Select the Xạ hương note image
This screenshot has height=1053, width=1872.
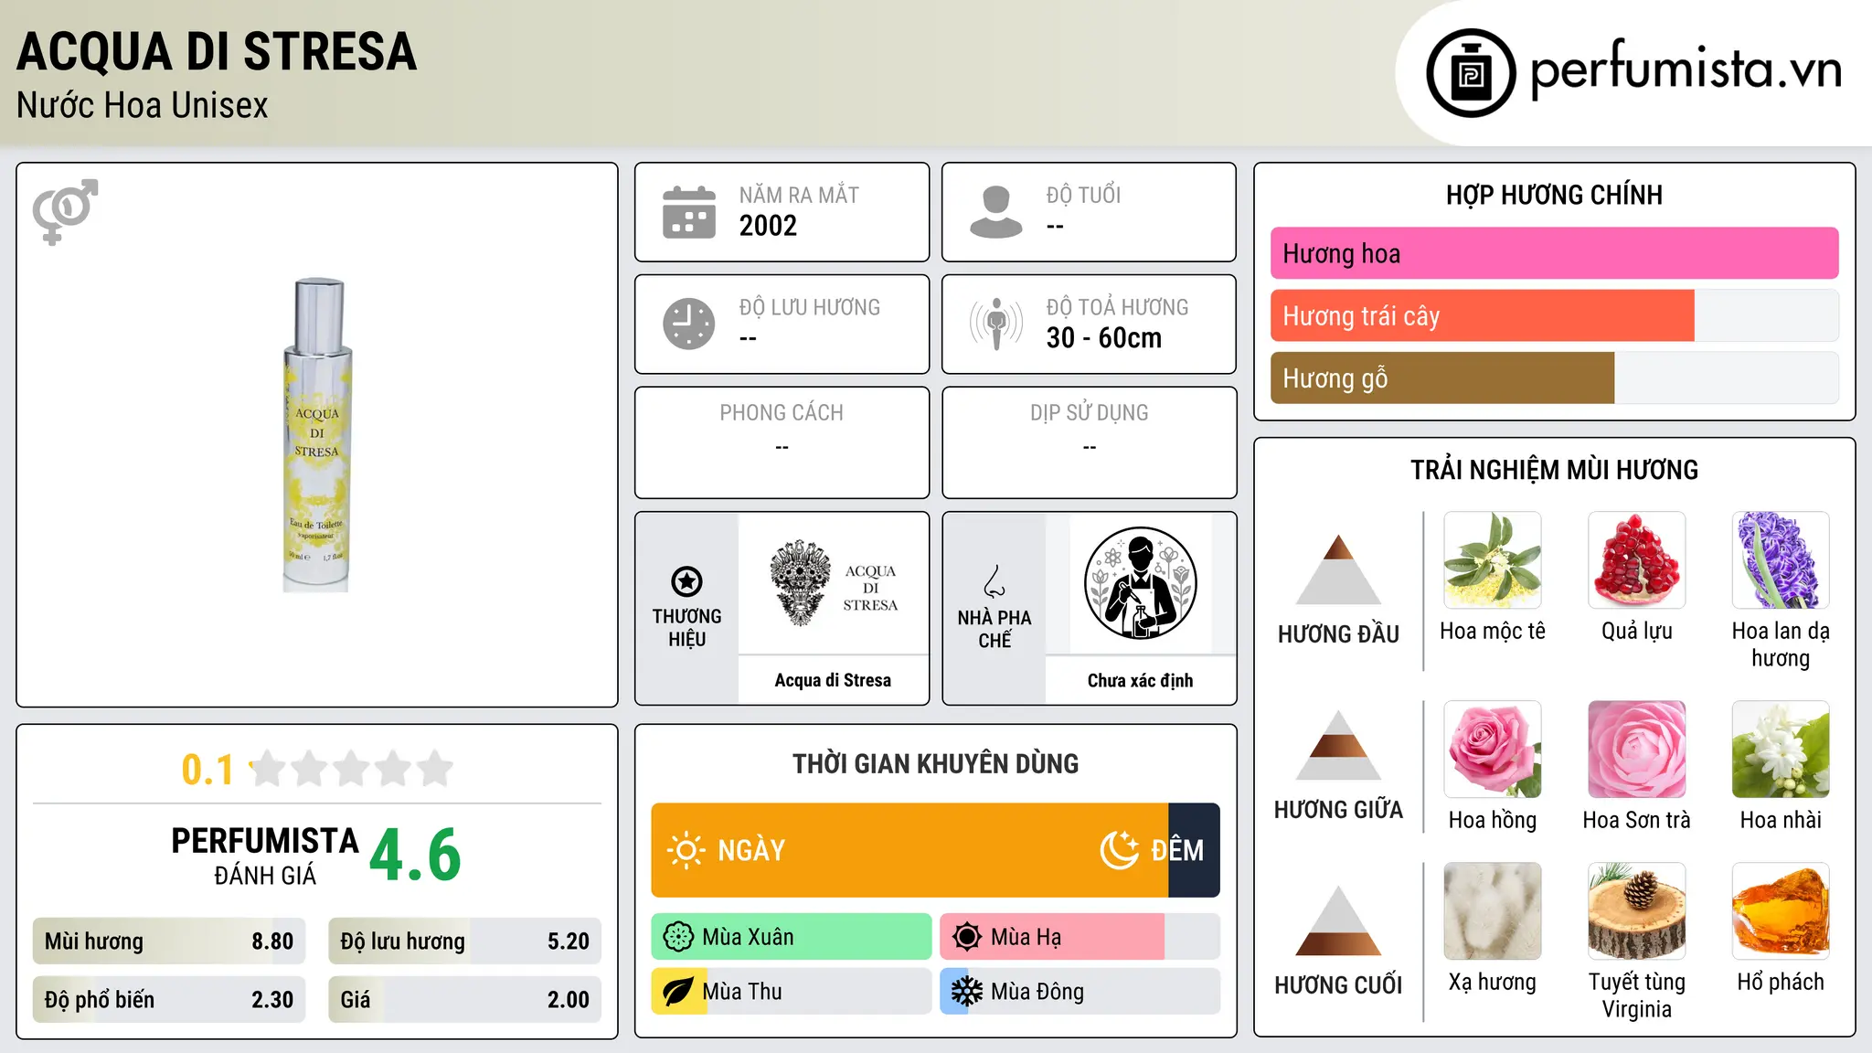pos(1492,911)
